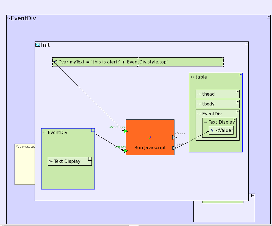272x226 pixels.
Task: Click the myText output port triangle
Action: coord(174,148)
